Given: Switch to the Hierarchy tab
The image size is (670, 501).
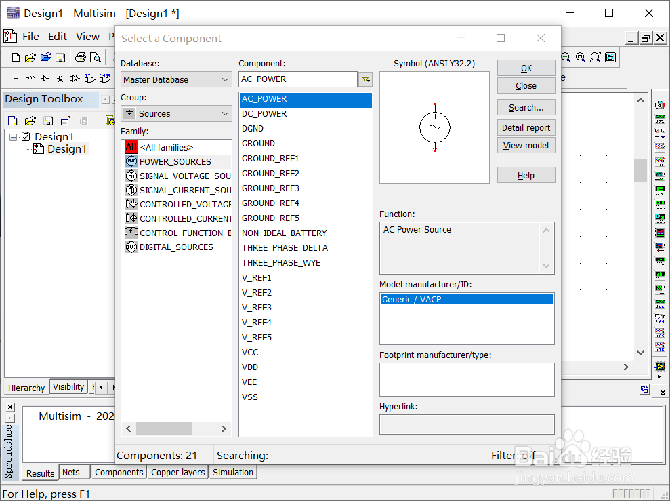Looking at the screenshot, I should click(26, 388).
